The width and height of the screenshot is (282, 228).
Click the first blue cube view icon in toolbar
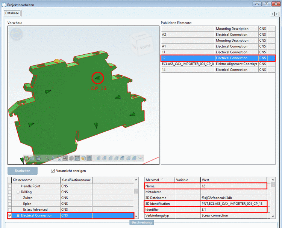(x=99, y=158)
